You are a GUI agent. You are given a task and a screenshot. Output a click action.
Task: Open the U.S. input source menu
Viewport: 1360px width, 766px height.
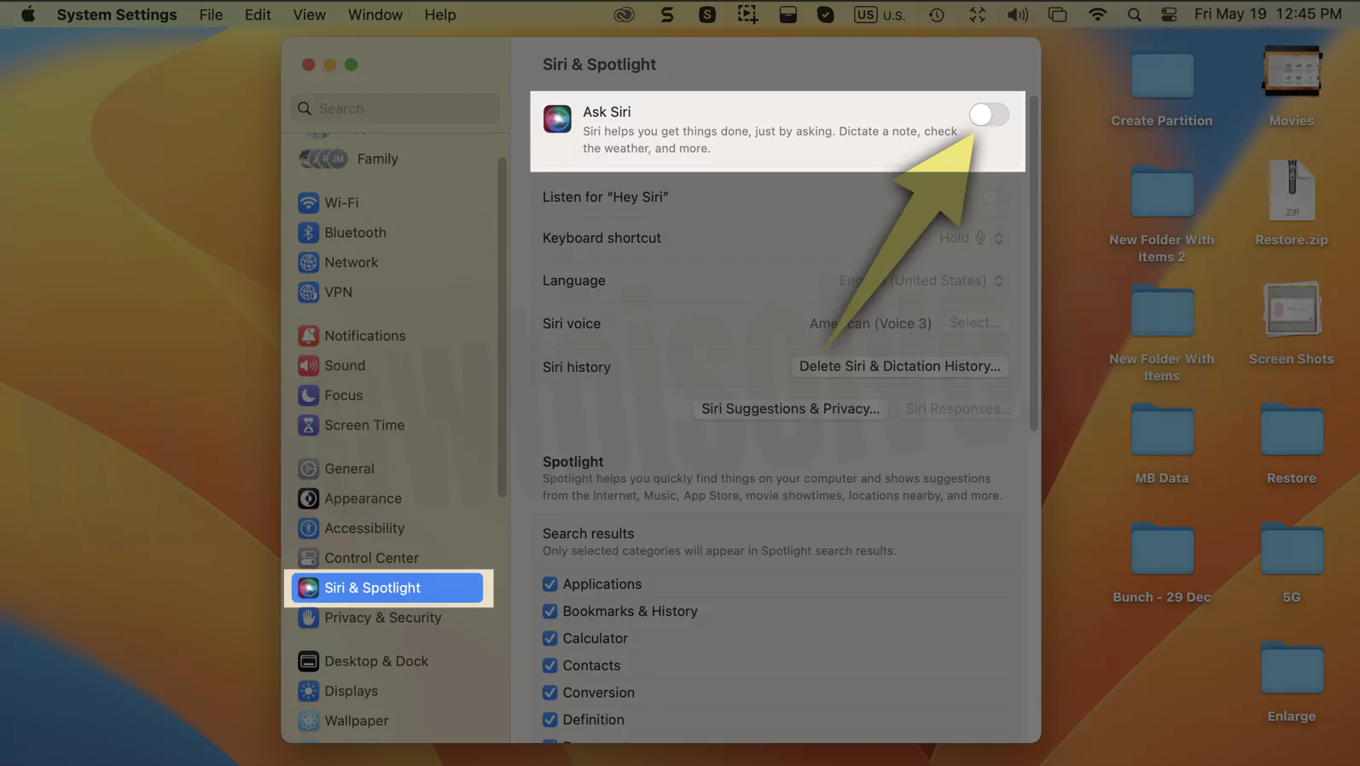tap(880, 15)
